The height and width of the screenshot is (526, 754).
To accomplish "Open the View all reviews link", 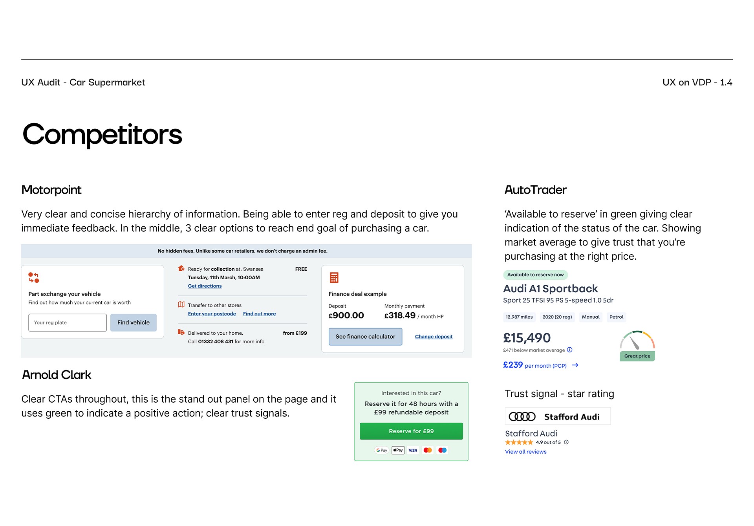I will click(x=525, y=452).
